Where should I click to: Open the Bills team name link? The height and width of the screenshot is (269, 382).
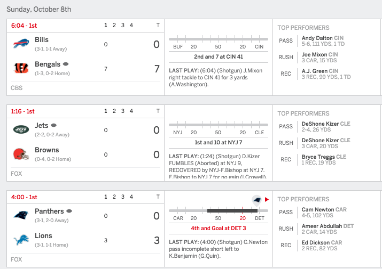pos(42,39)
